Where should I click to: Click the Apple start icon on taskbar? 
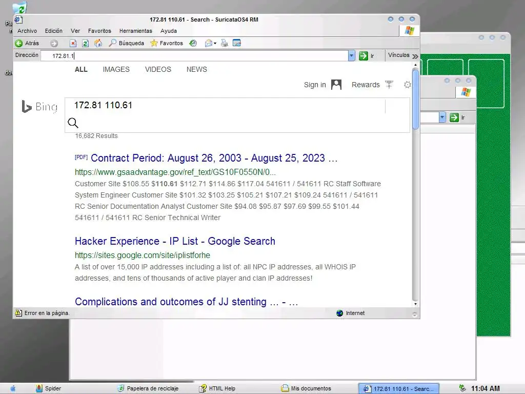click(13, 389)
